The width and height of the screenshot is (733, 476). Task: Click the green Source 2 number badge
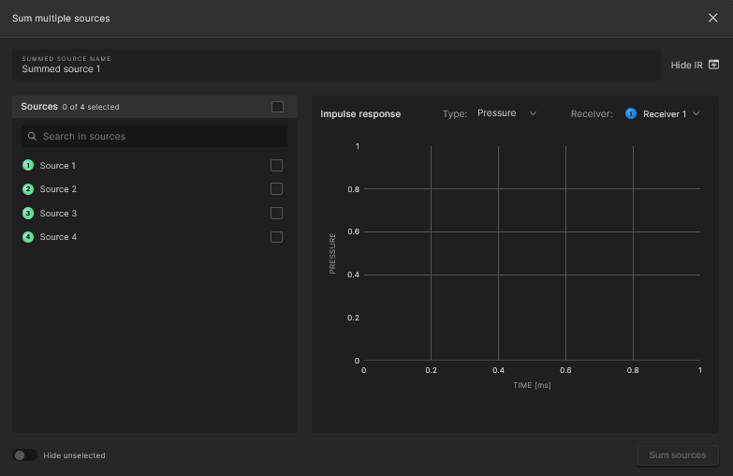pyautogui.click(x=28, y=189)
